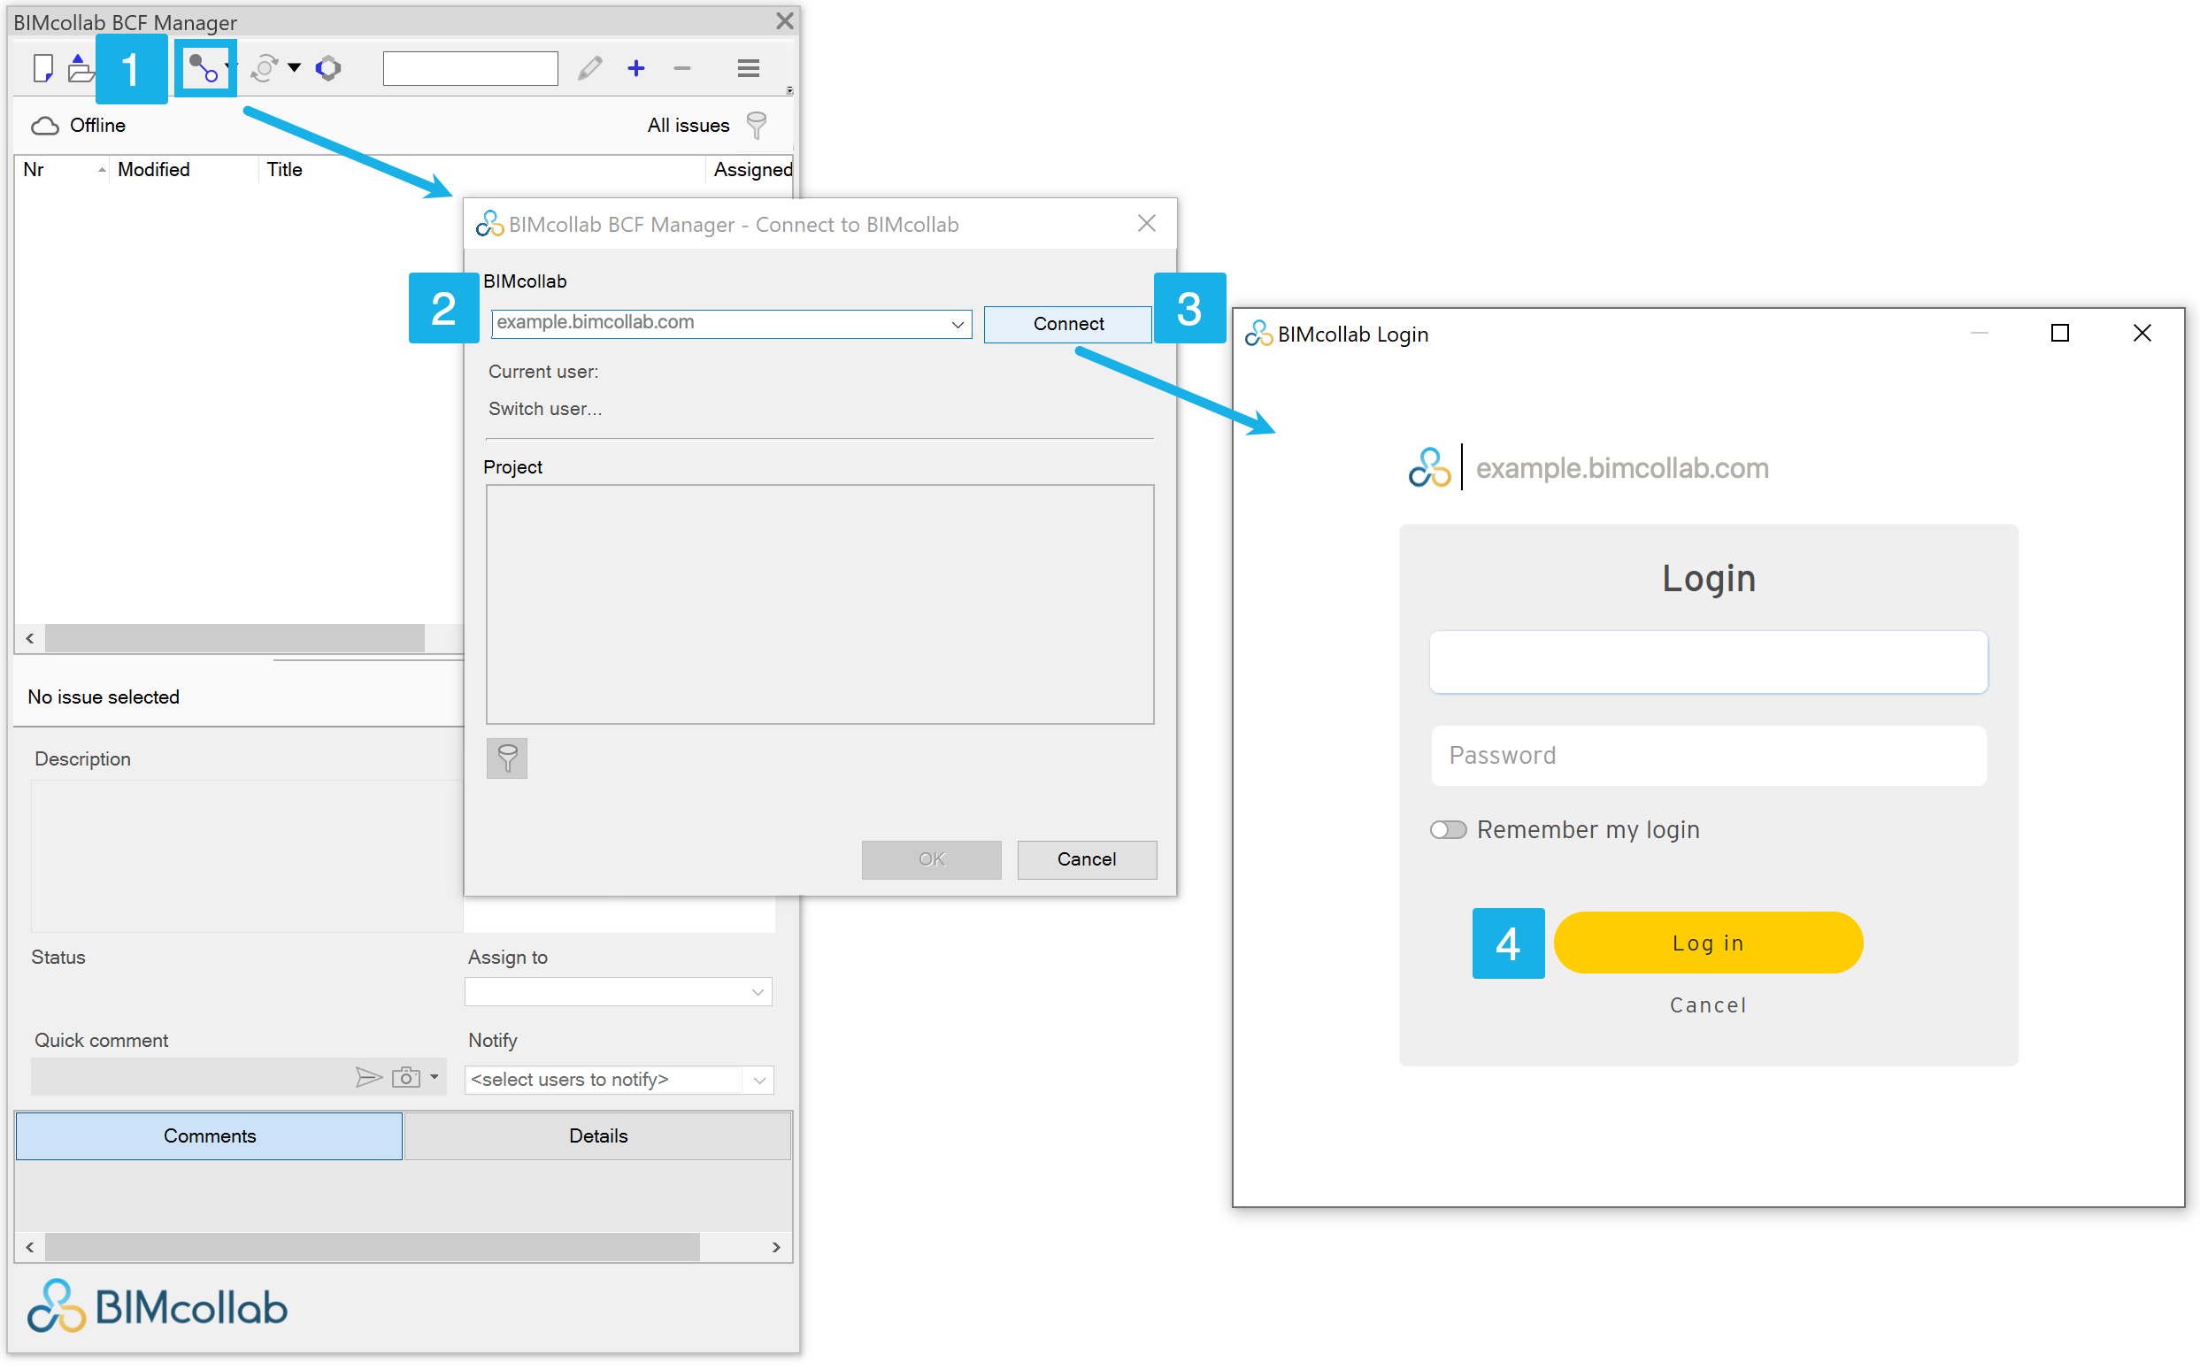Click Cancel in the Login window
Image resolution: width=2200 pixels, height=1370 pixels.
(1708, 1004)
